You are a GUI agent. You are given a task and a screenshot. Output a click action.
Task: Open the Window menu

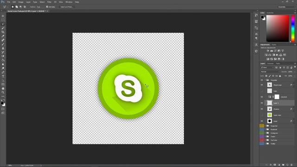pyautogui.click(x=69, y=2)
